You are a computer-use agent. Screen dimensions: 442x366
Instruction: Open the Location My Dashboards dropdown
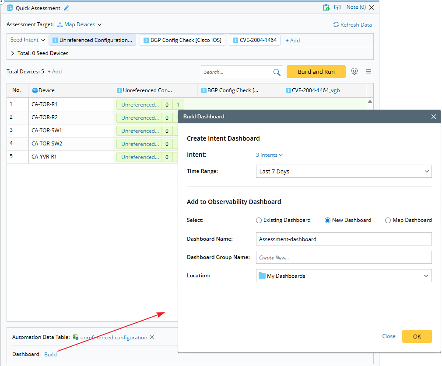point(344,276)
